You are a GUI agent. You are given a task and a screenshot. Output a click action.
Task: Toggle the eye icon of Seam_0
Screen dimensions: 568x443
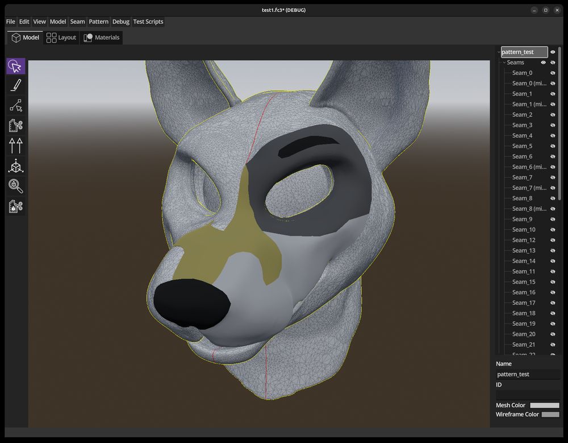(553, 73)
